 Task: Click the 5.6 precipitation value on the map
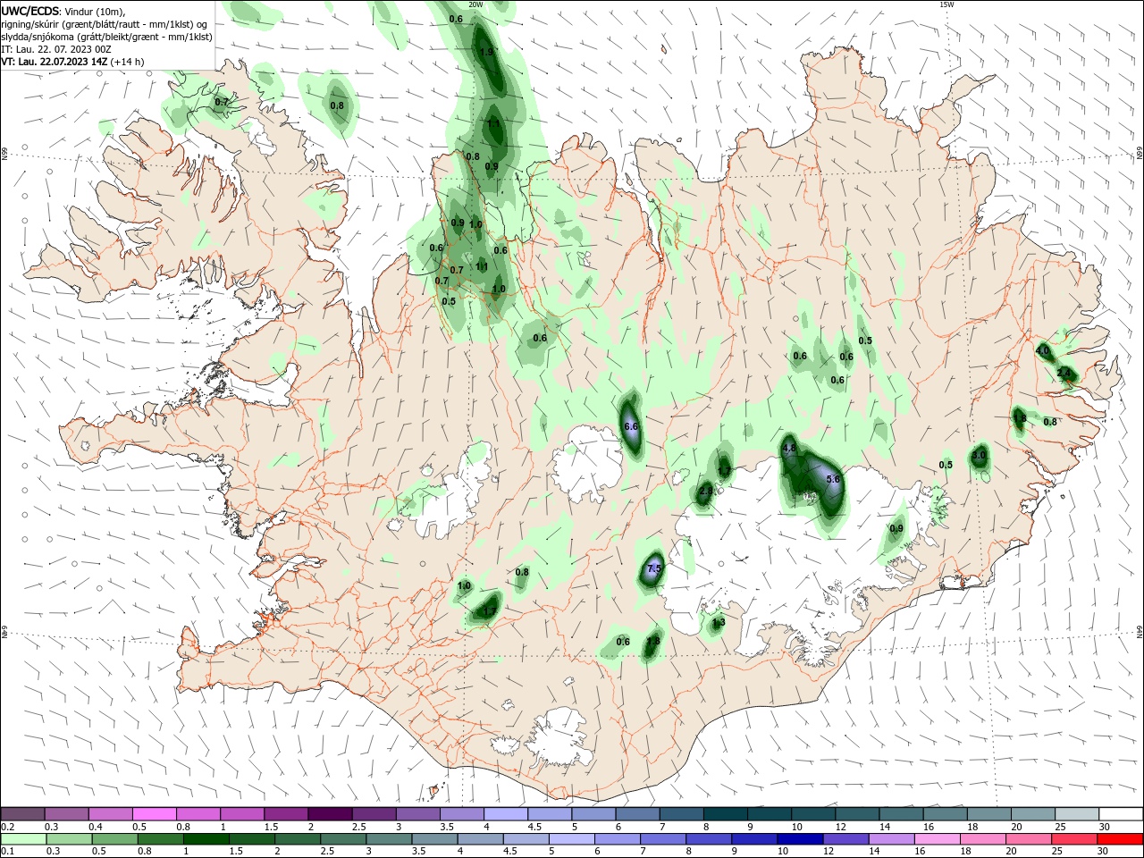point(834,479)
